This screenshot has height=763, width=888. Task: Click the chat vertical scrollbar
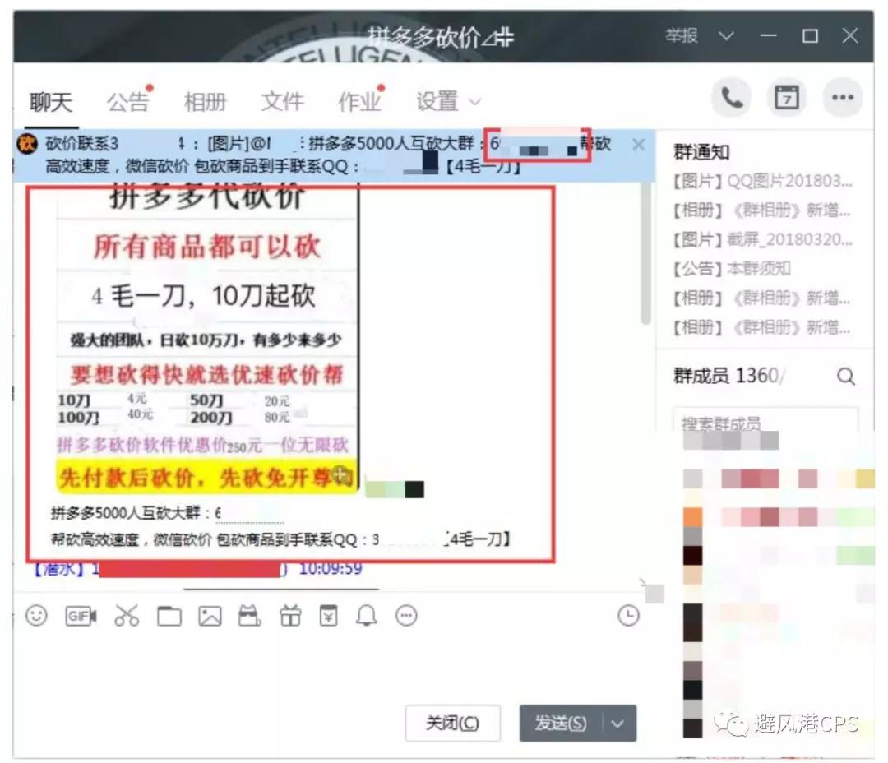[x=645, y=253]
